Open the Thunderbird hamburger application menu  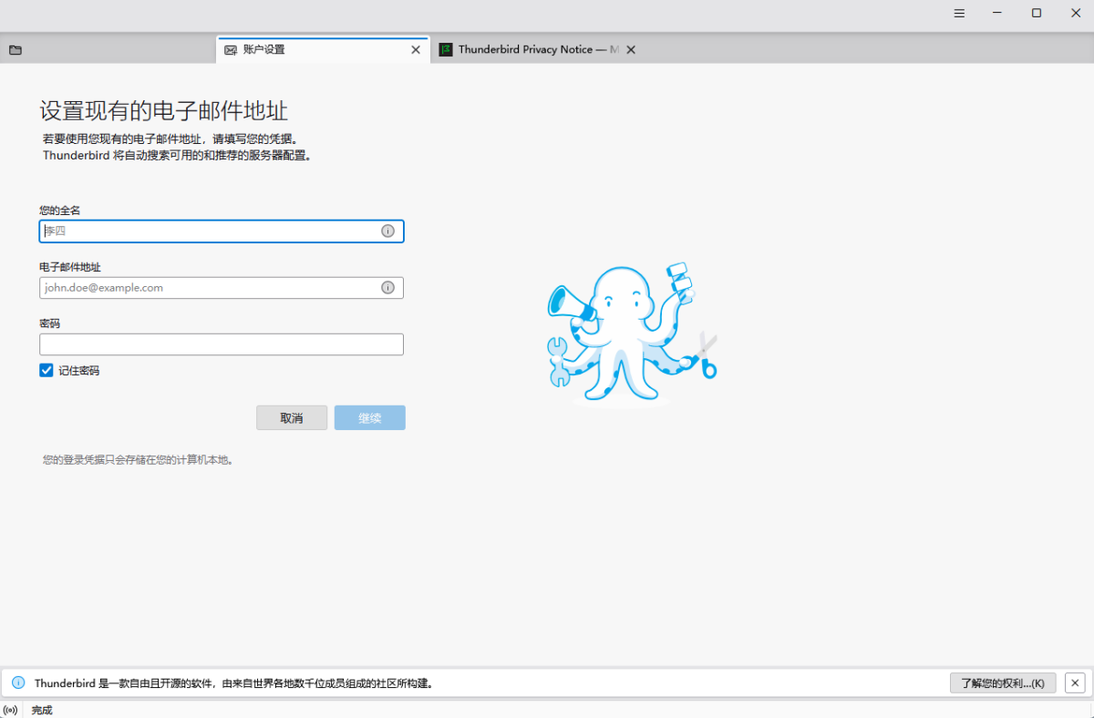pos(959,14)
